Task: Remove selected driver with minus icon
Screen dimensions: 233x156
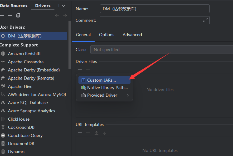Action: pos(10,15)
